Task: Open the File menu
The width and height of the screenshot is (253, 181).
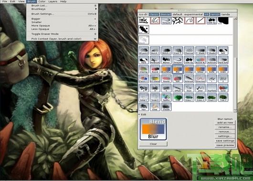Action: [x=5, y=1]
